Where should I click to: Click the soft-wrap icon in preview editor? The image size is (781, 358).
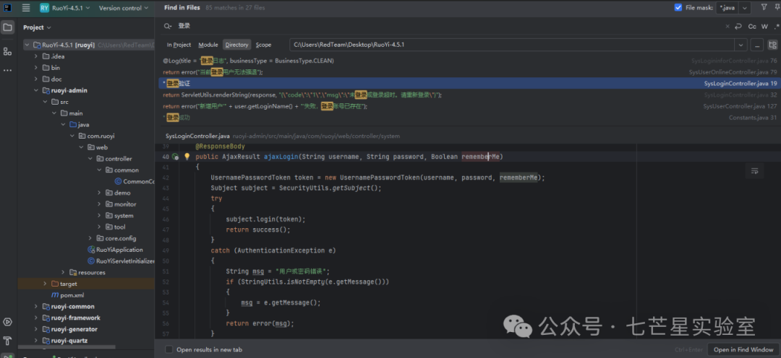point(754,171)
